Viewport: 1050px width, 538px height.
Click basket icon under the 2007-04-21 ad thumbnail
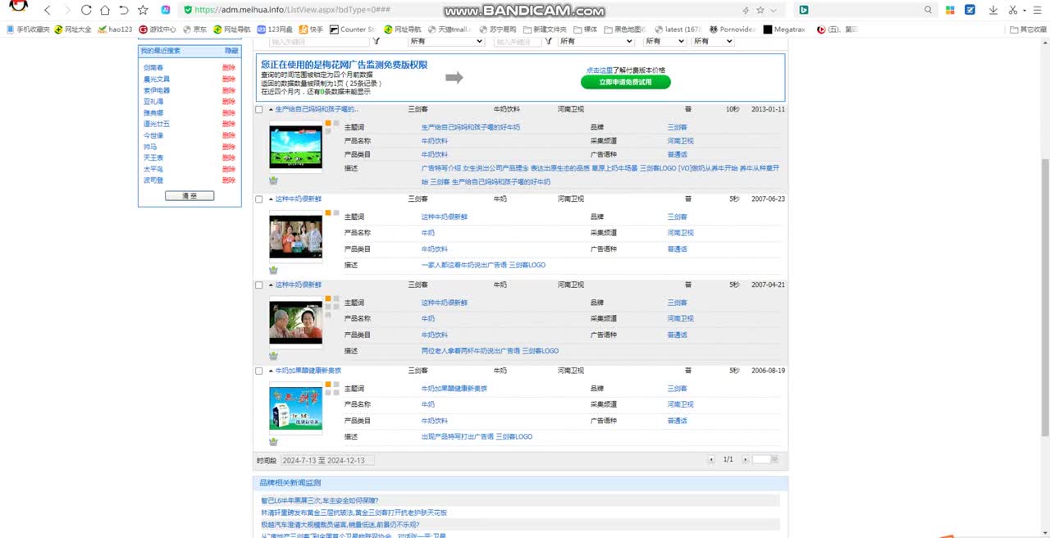tap(273, 356)
